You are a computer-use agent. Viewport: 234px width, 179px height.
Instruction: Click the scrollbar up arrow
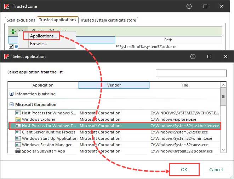223,85
